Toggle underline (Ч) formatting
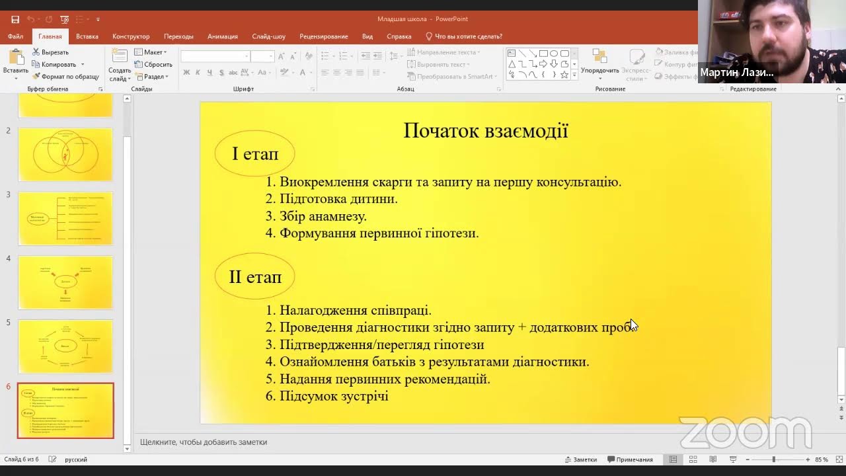 [x=210, y=73]
